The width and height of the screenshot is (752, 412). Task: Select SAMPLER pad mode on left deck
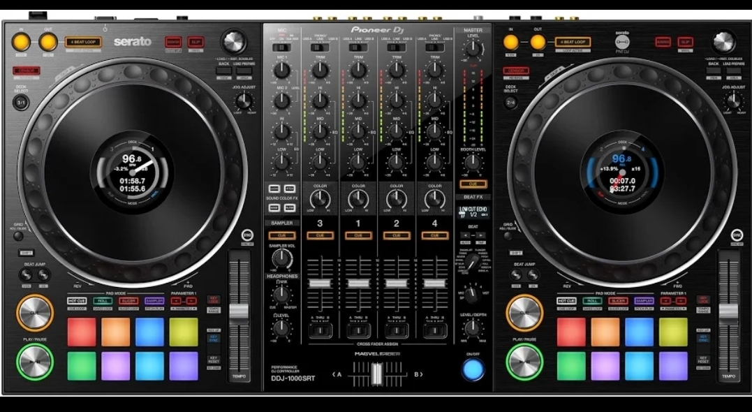[154, 301]
